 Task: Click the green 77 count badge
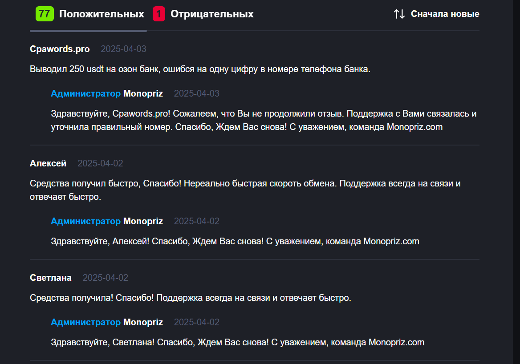point(45,14)
